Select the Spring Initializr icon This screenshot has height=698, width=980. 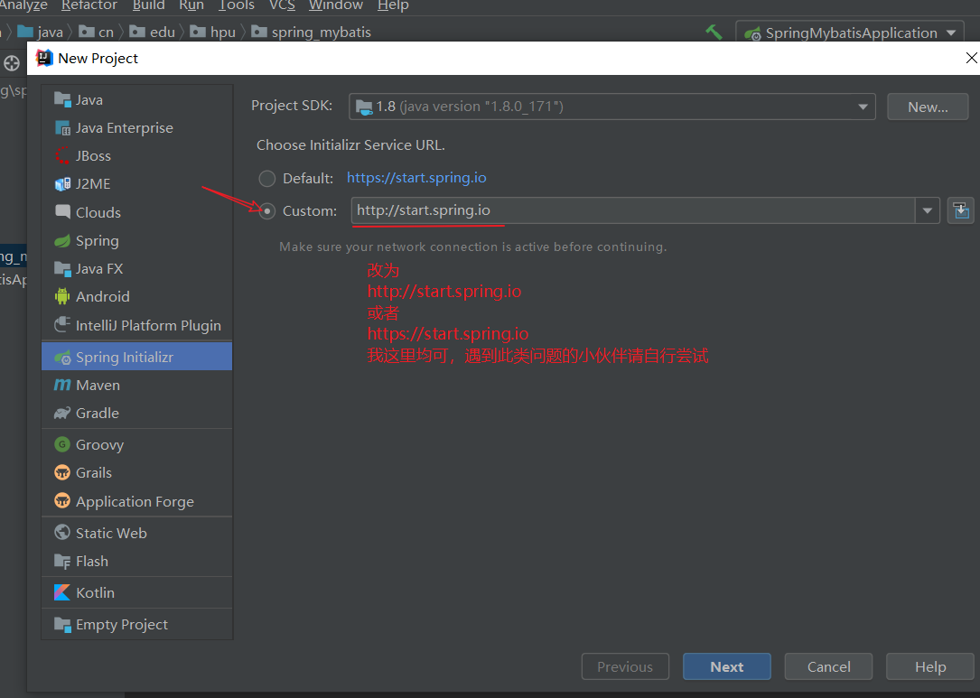point(62,357)
